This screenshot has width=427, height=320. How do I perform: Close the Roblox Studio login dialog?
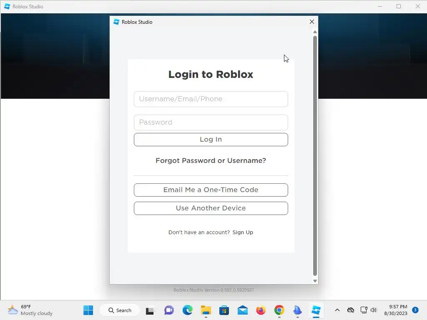pos(312,22)
